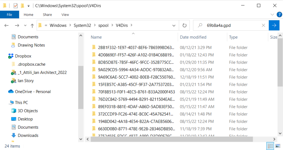Screen dimensions: 283x150
Task: Open Customize Quick Access Toolbar dropdown
Action: pyautogui.click(x=29, y=6)
